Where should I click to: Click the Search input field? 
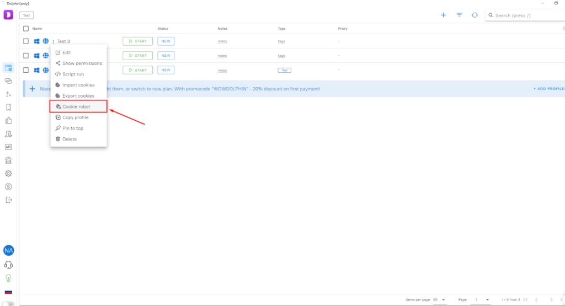point(527,15)
